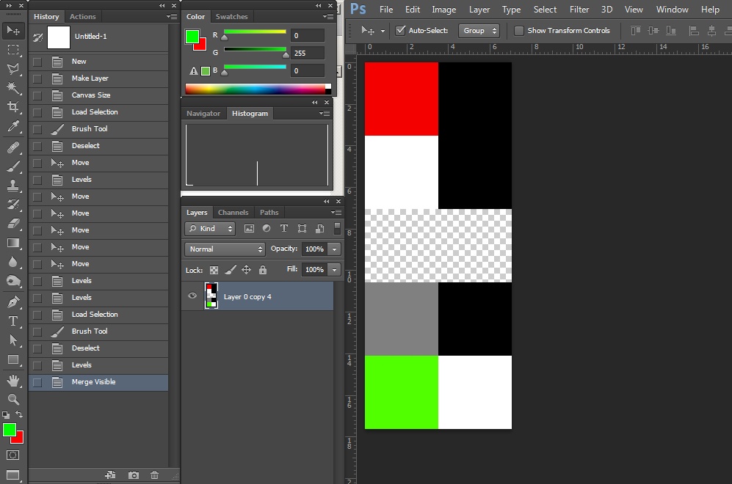This screenshot has height=484, width=732.
Task: Enable Show Transform Controls checkbox
Action: click(519, 31)
